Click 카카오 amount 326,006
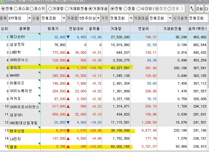Image resolution: width=209 pixels, height=152 pixels. 200,99
